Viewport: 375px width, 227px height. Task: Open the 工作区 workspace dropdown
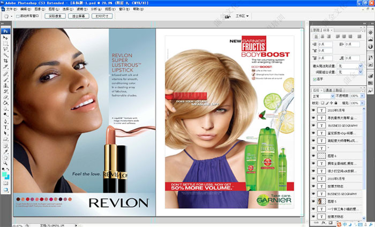(x=242, y=16)
